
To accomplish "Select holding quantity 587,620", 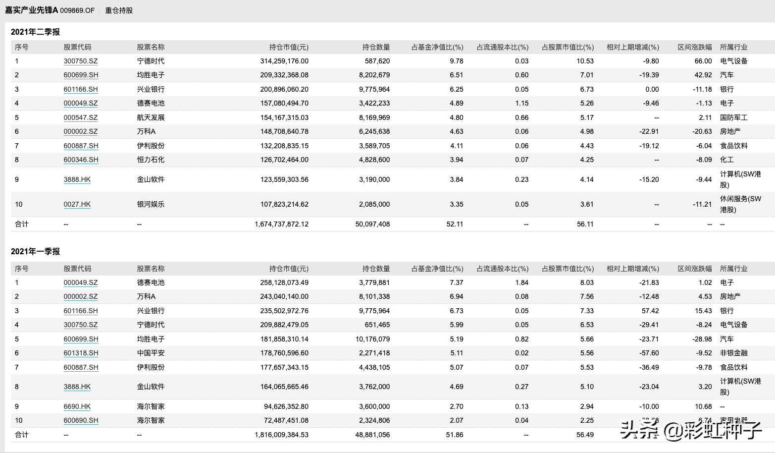I will [x=377, y=61].
